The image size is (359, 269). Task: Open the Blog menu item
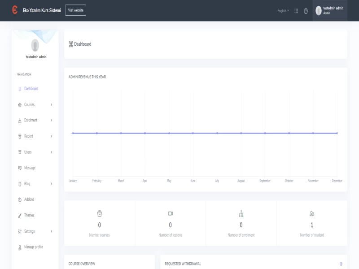[x=27, y=184]
